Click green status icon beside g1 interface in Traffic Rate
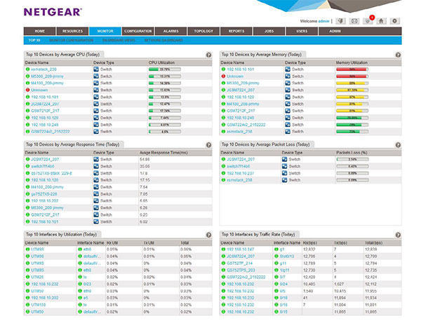This screenshot has width=421, height=323. coord(276,249)
